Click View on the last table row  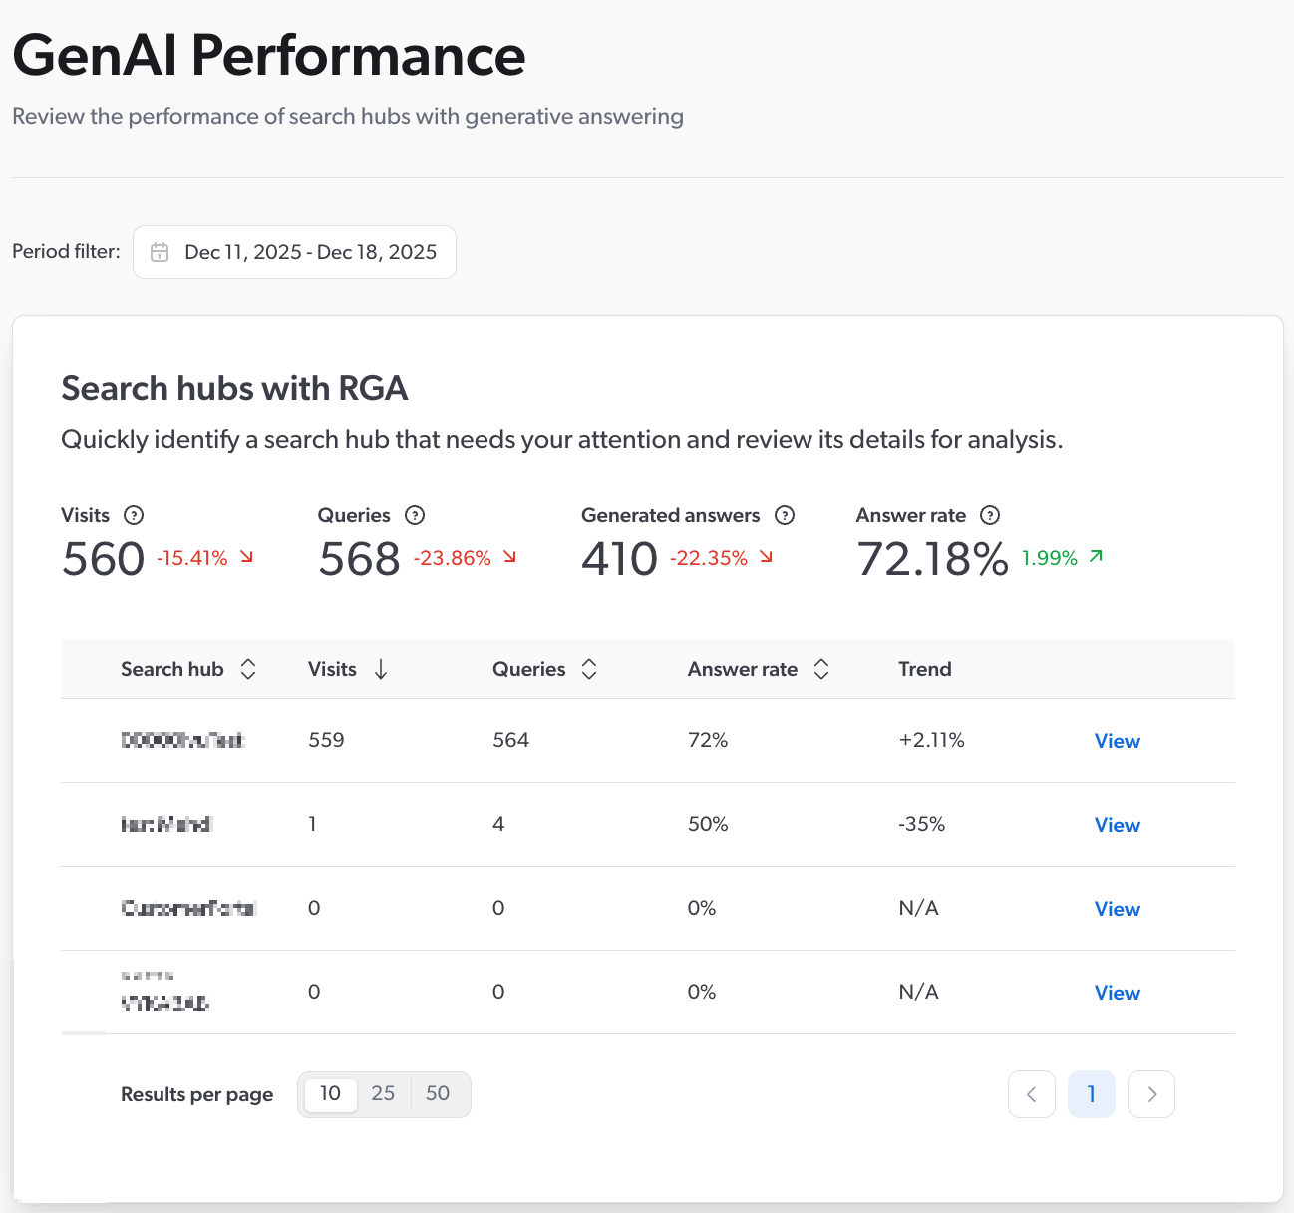(x=1117, y=993)
